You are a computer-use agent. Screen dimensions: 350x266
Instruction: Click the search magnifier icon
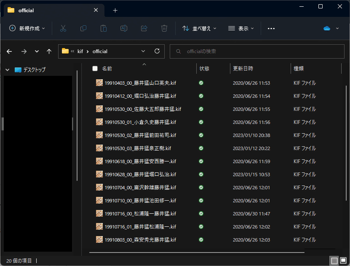tap(178, 51)
